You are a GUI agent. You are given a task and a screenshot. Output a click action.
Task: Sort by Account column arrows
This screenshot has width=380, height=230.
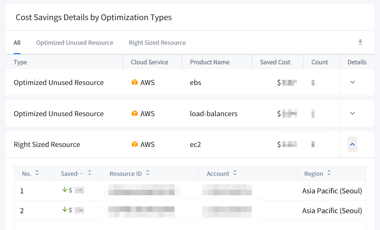[235, 173]
